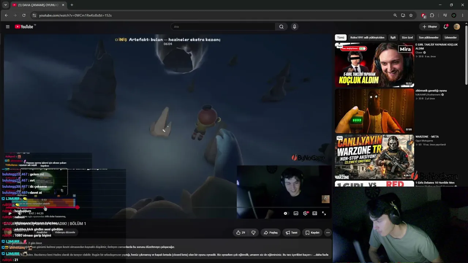Click the 'Tanıt' promote button
Screen dimensions: 468x263
291,233
